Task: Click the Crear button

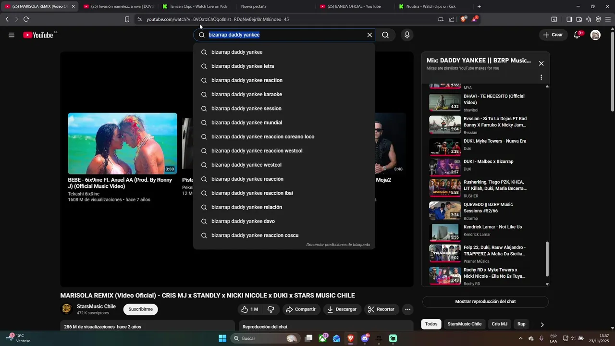Action: [x=553, y=35]
